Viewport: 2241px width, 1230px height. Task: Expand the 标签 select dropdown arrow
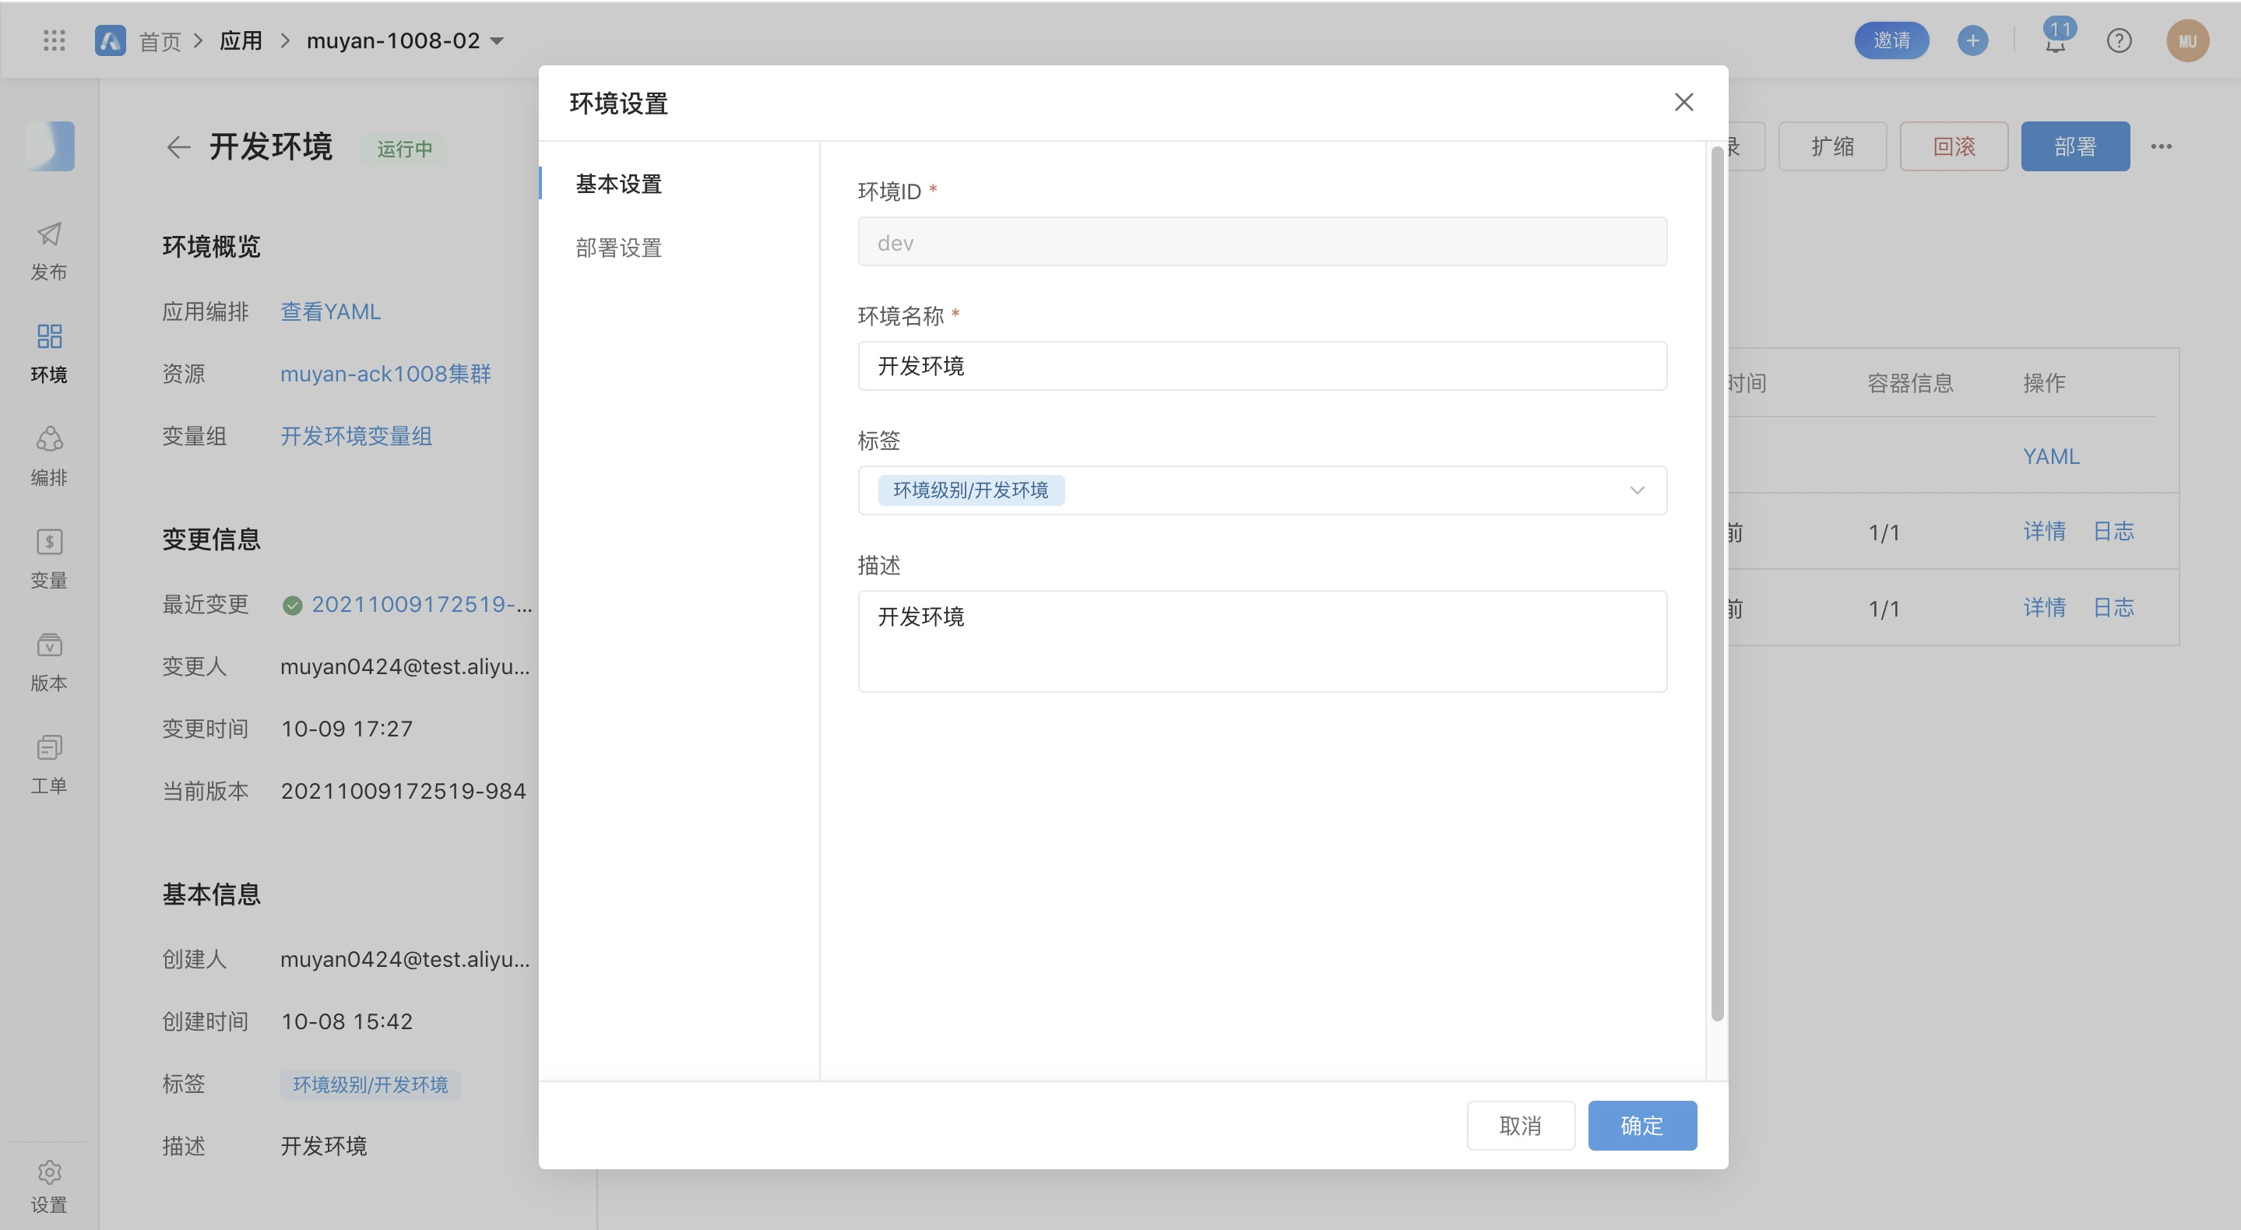pyautogui.click(x=1637, y=490)
